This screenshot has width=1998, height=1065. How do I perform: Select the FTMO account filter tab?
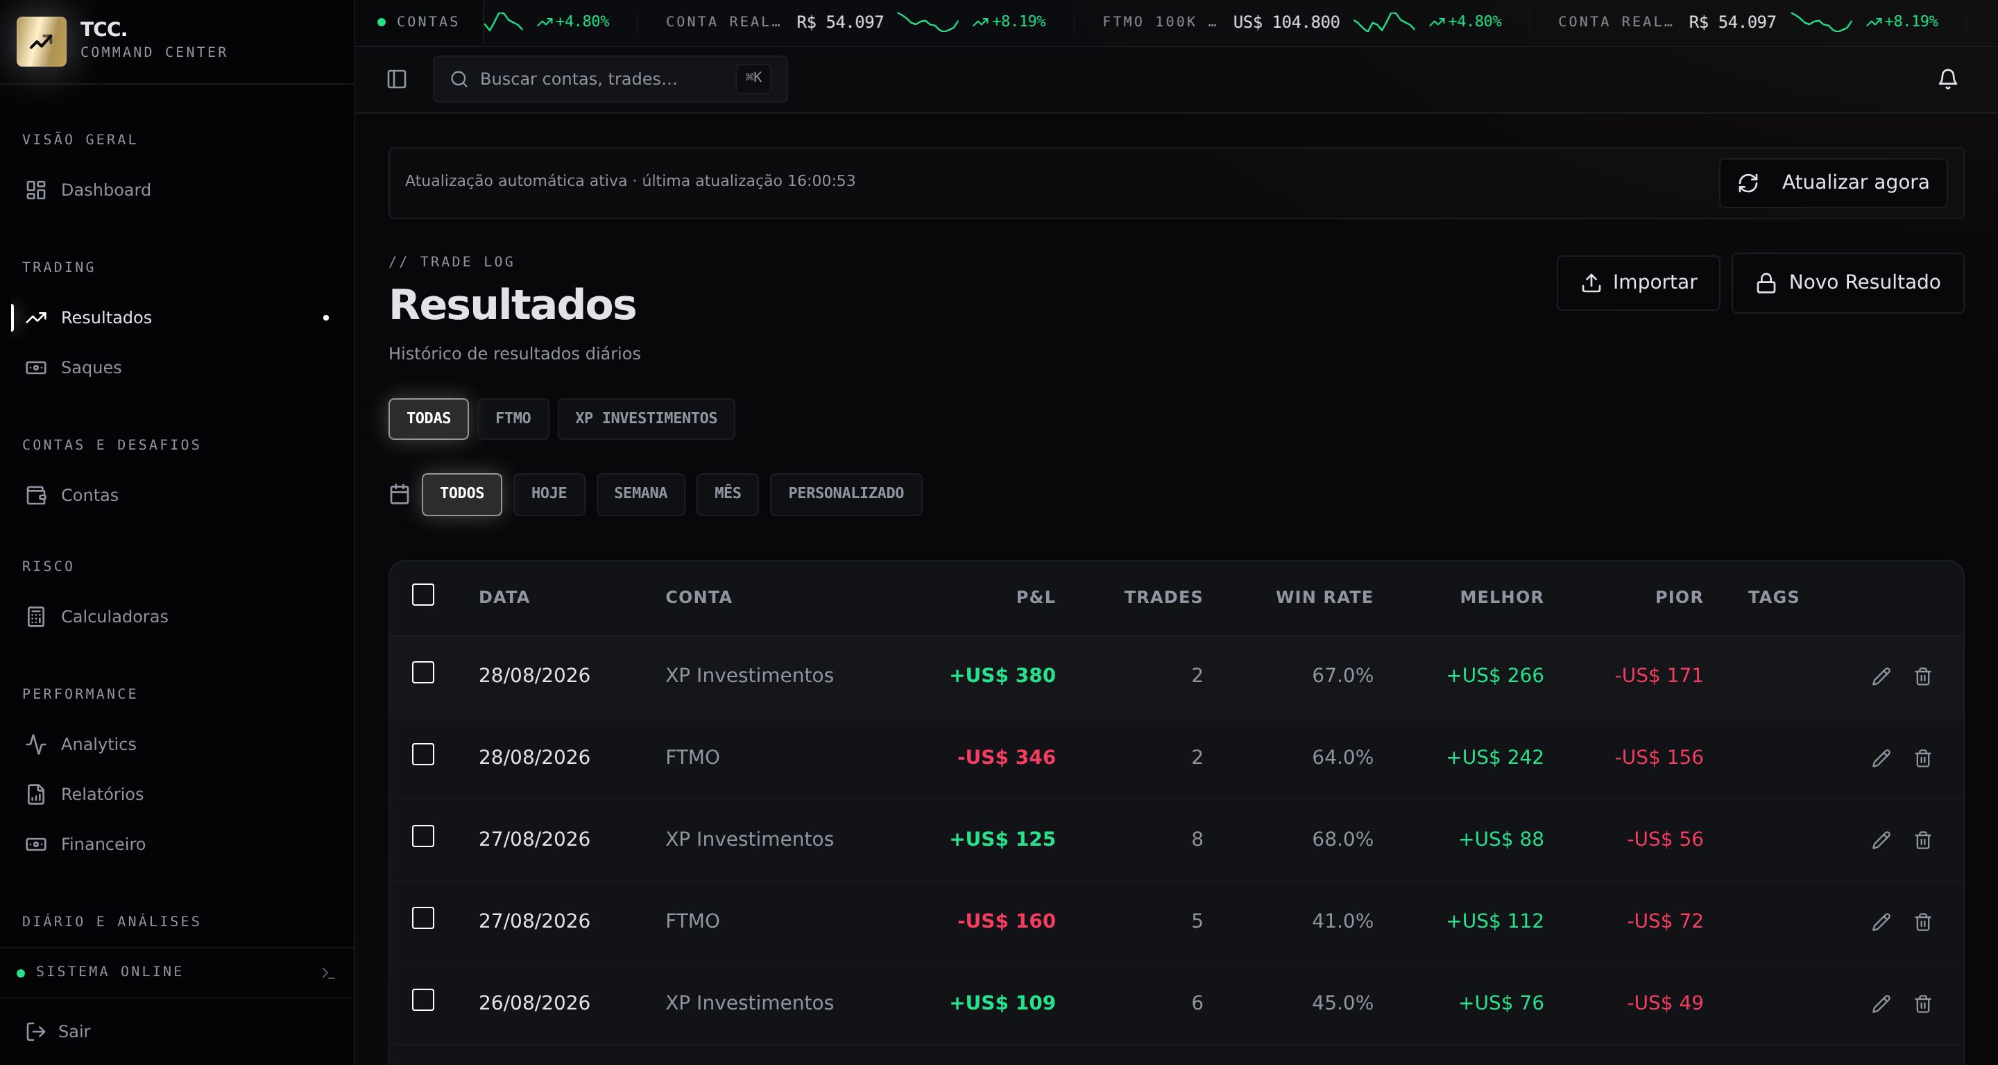pyautogui.click(x=513, y=419)
